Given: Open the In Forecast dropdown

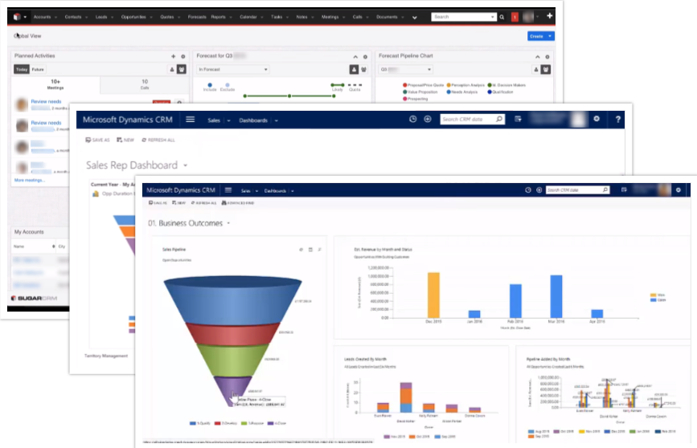Looking at the screenshot, I should pos(233,69).
